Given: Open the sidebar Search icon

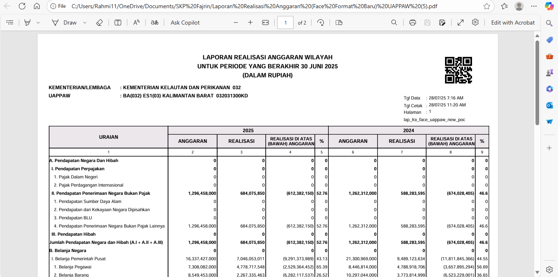Looking at the screenshot, I should tap(549, 23).
